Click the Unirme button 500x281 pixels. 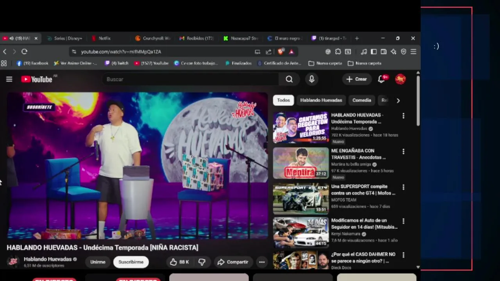pos(98,262)
